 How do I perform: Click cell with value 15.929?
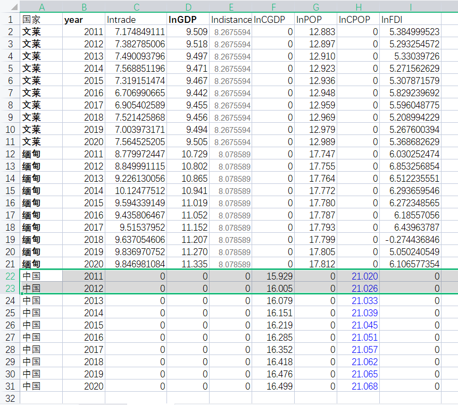(x=273, y=276)
